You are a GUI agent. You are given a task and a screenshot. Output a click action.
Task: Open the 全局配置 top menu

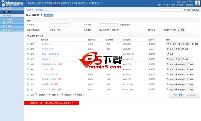click(x=40, y=3)
